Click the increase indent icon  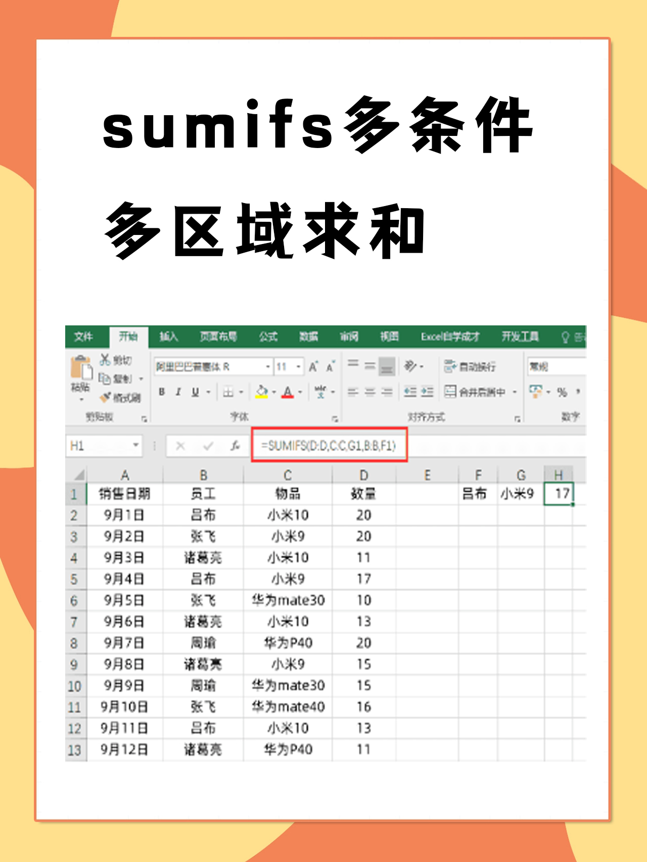(428, 392)
